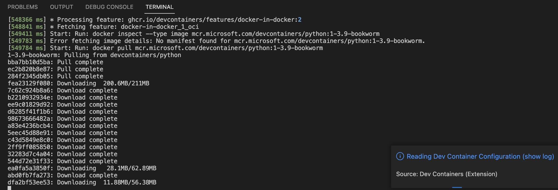Click the info icon in the notification
The image size is (558, 190).
(400, 156)
